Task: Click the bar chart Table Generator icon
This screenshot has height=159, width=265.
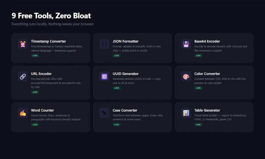Action: pos(186,113)
